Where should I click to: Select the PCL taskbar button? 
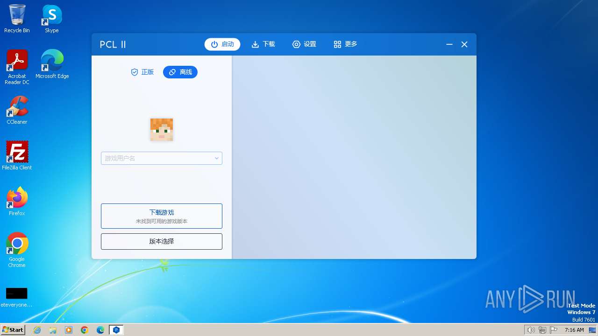(x=116, y=330)
